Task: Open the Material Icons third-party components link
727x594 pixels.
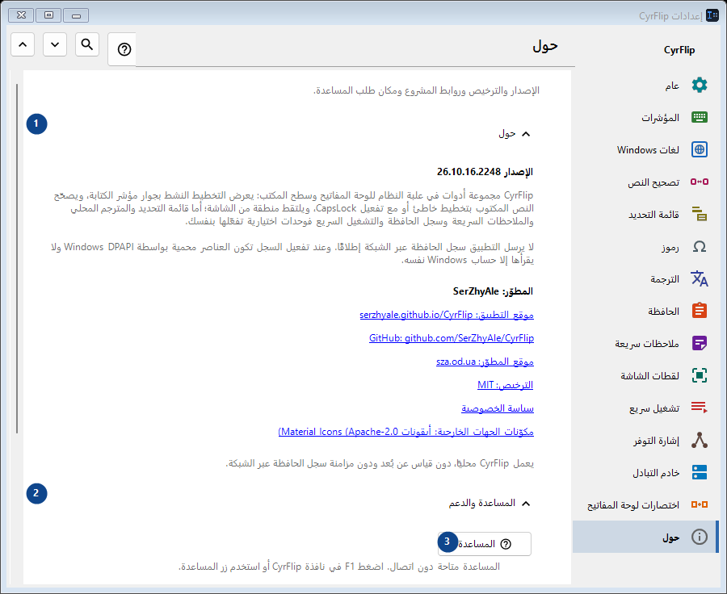Action: click(406, 431)
